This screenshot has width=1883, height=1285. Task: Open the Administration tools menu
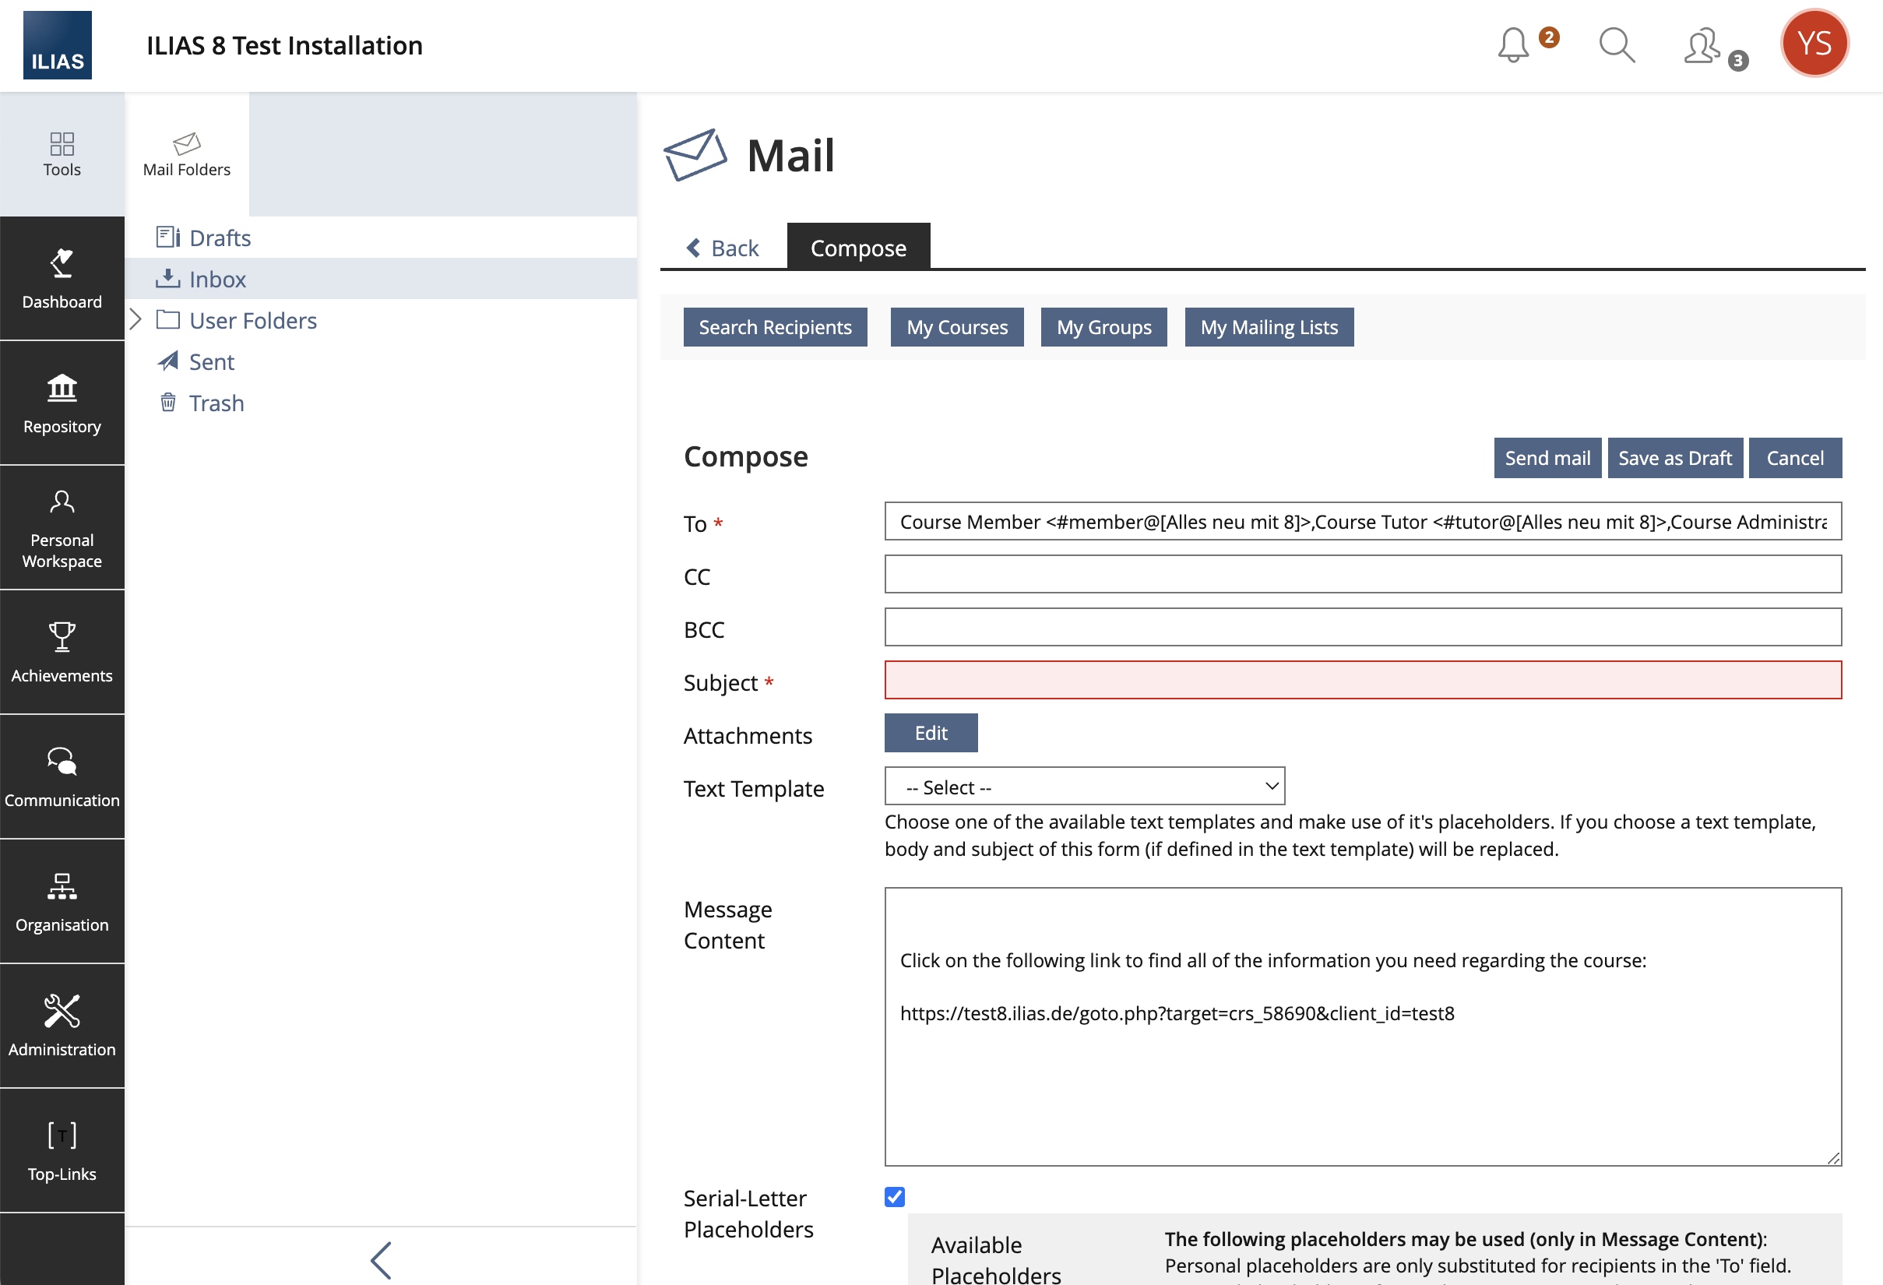[62, 1025]
